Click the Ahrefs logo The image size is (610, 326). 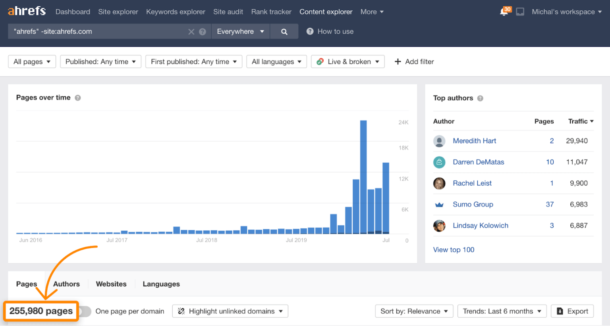tap(27, 11)
